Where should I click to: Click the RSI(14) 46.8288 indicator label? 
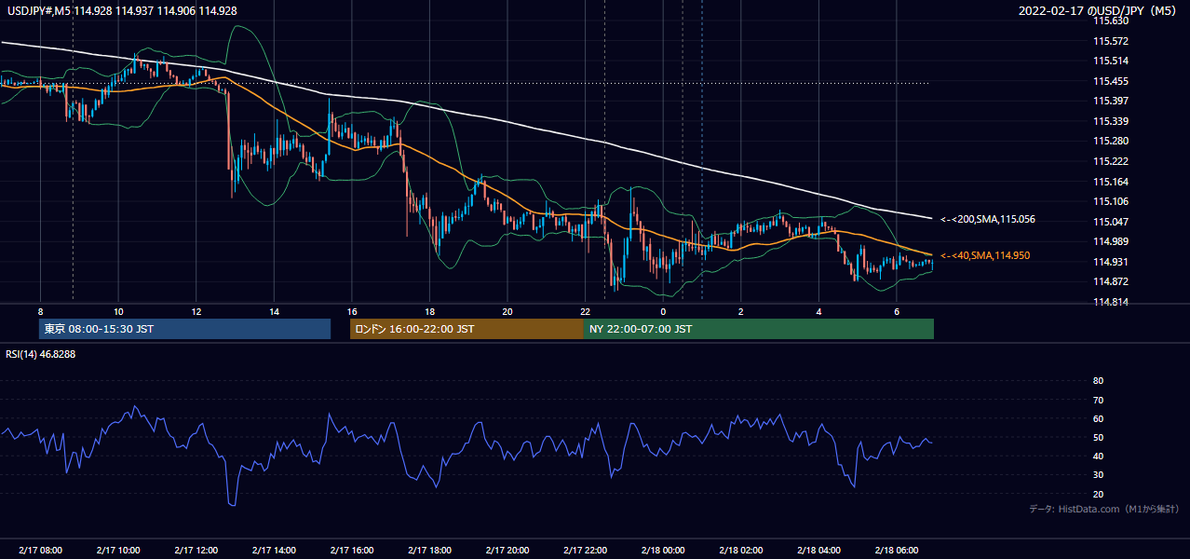(x=41, y=354)
